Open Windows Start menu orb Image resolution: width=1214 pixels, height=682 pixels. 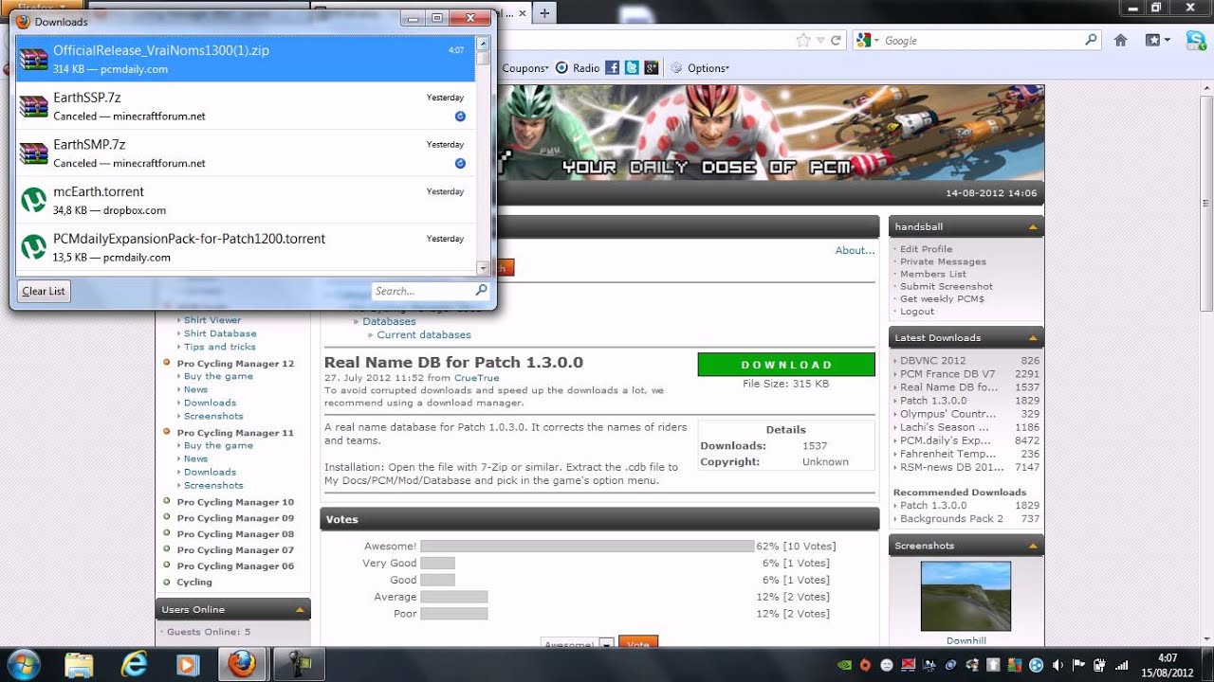pyautogui.click(x=23, y=664)
